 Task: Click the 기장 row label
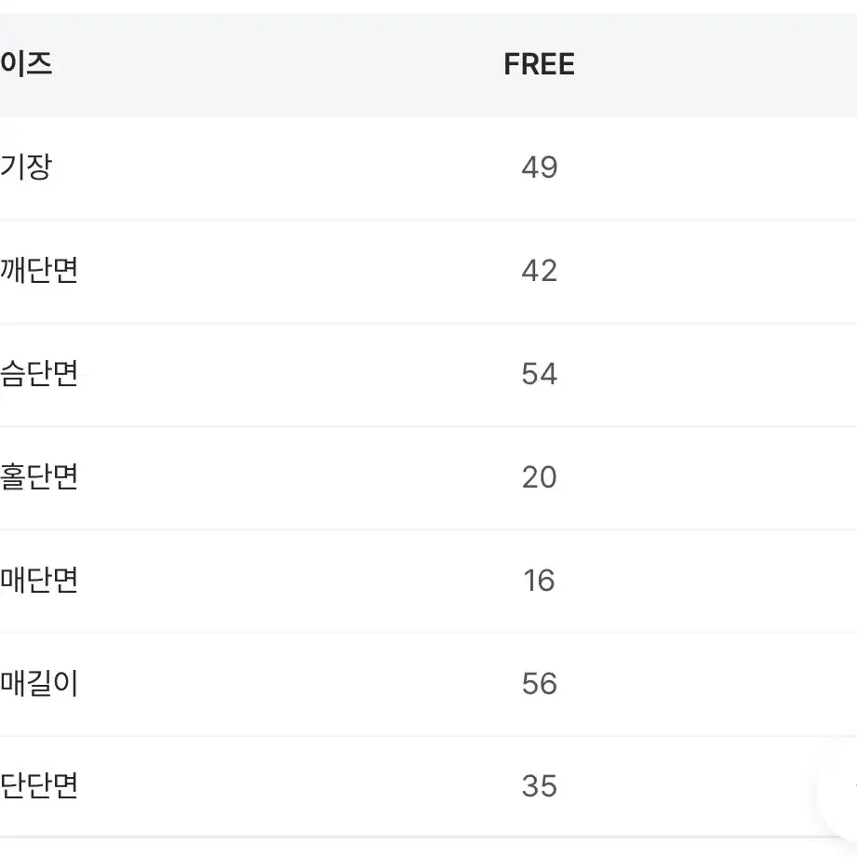(26, 167)
